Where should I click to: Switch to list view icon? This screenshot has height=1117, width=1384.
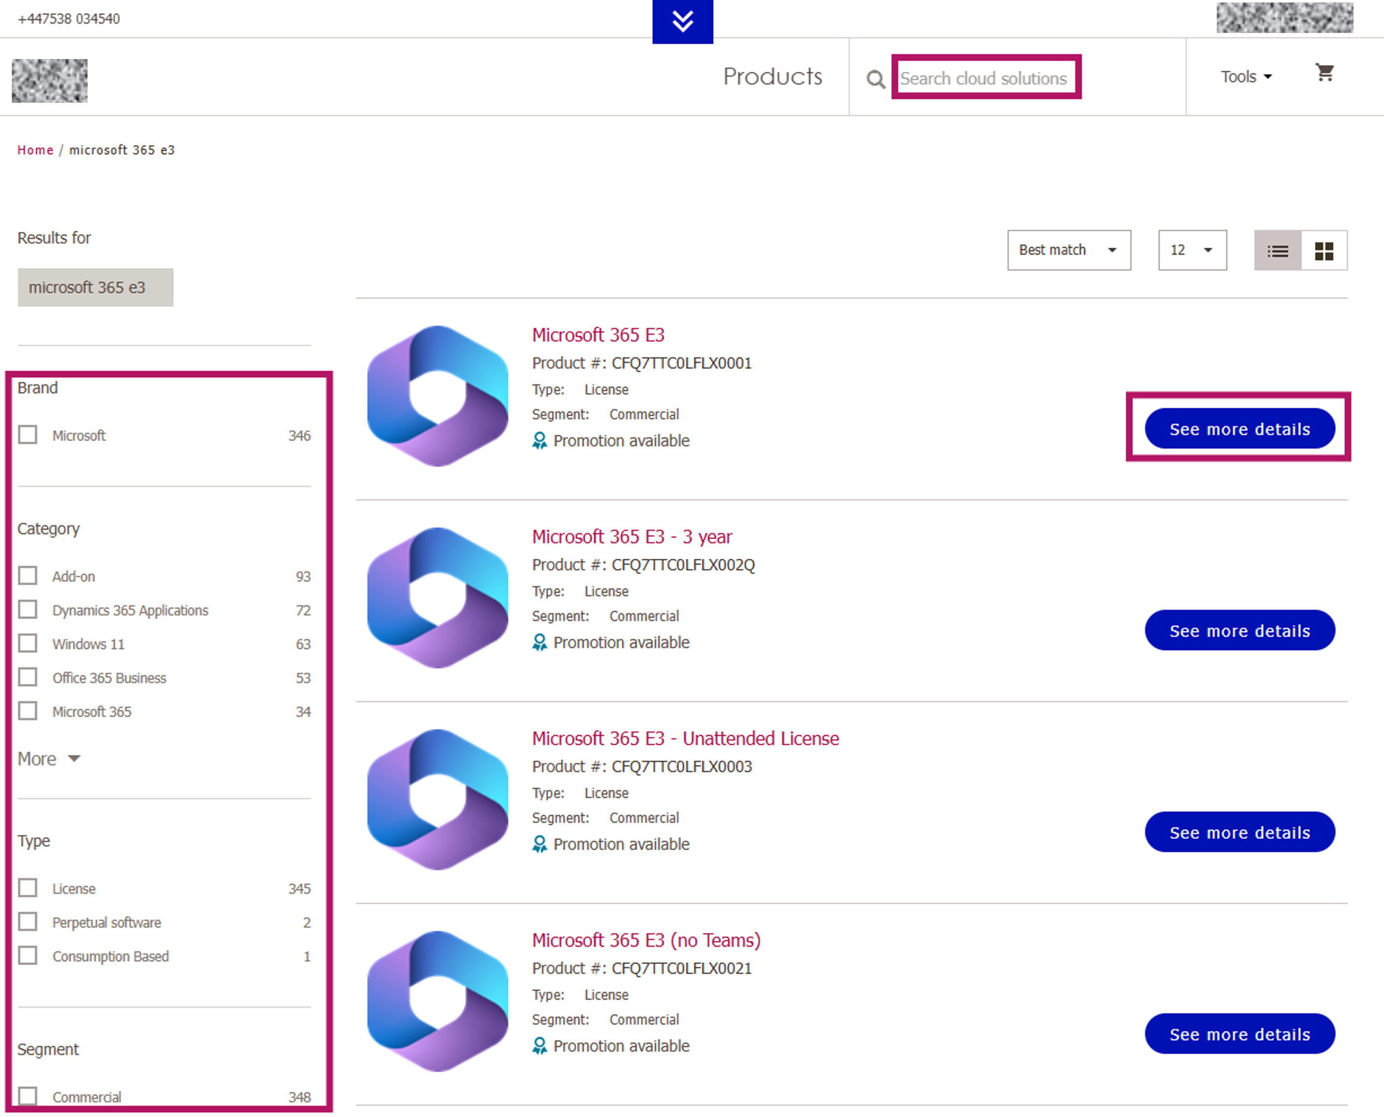pos(1277,251)
